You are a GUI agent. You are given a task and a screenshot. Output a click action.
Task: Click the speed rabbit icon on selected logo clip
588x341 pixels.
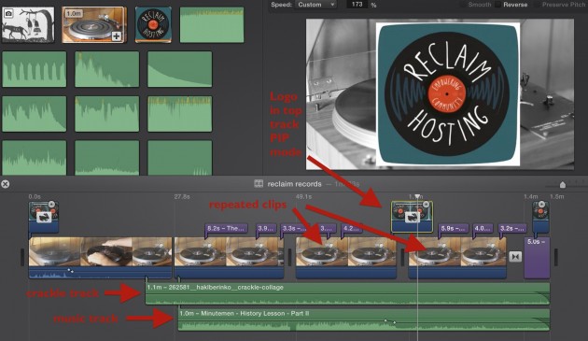(412, 217)
